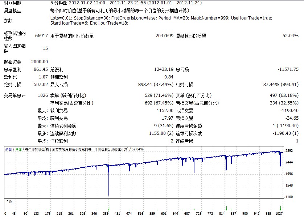This screenshot has width=304, height=218.
Task: Select the 手数 volume panel label
Action: pos(8,202)
